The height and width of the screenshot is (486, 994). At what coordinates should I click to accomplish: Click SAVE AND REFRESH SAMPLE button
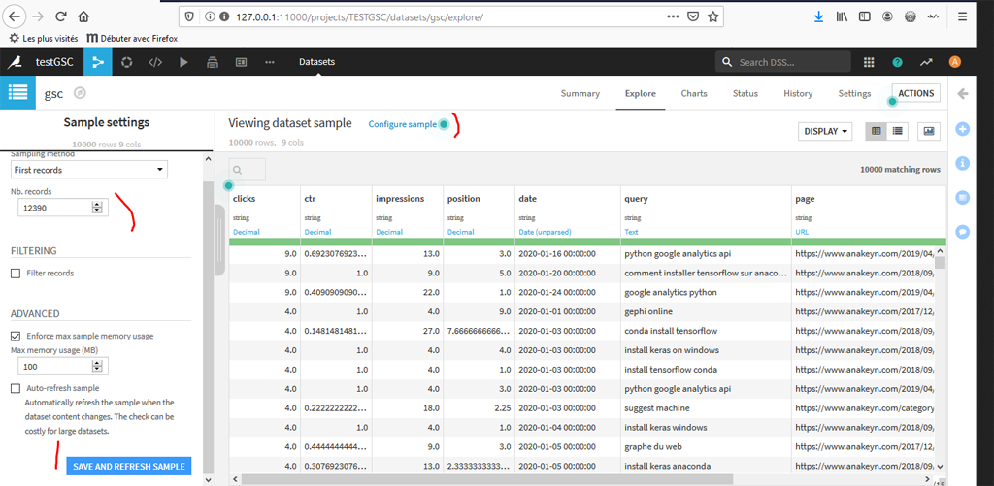(129, 467)
